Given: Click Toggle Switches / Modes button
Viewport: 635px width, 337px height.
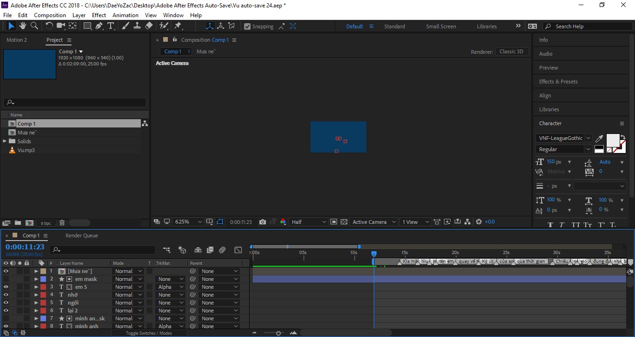Looking at the screenshot, I should tap(149, 333).
